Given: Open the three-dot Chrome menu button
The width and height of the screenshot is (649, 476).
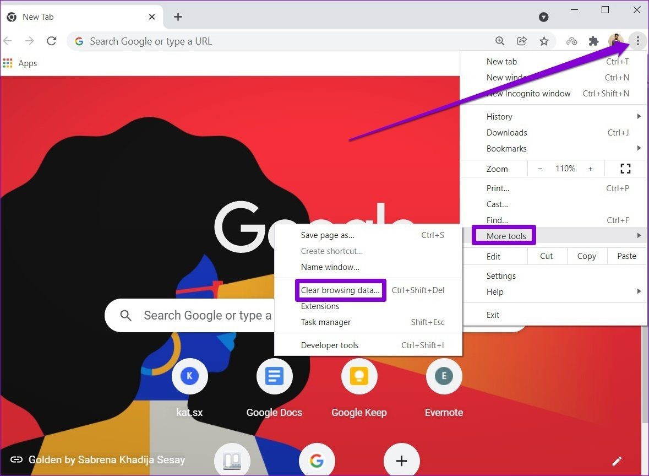Looking at the screenshot, I should point(637,41).
